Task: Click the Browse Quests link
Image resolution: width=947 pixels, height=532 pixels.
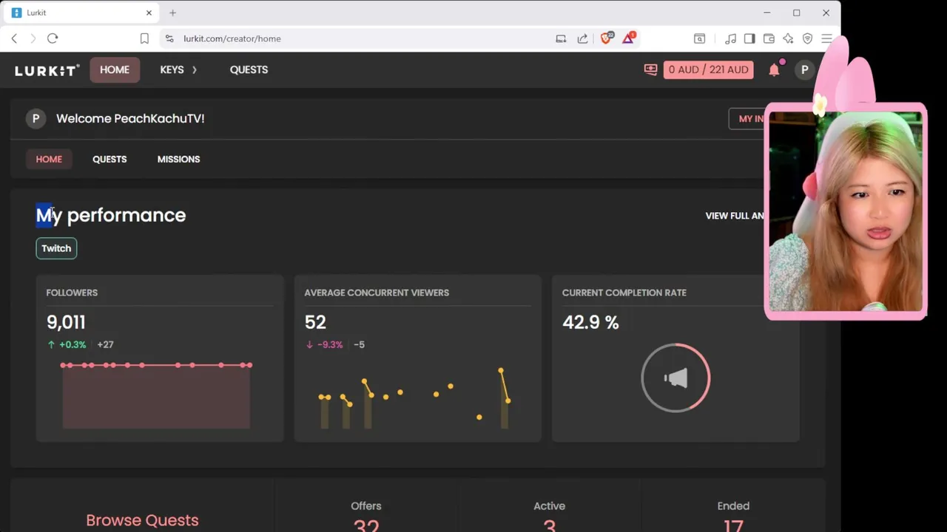Action: [142, 520]
